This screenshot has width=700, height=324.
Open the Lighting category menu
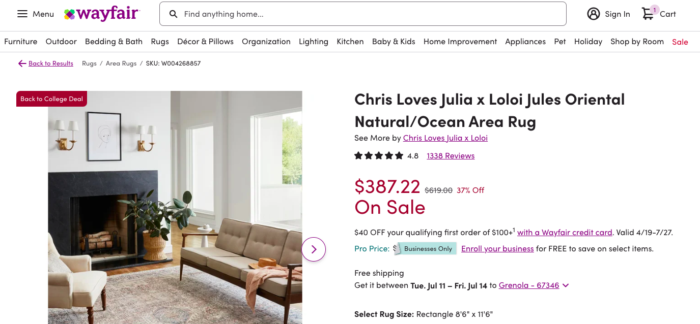point(314,42)
